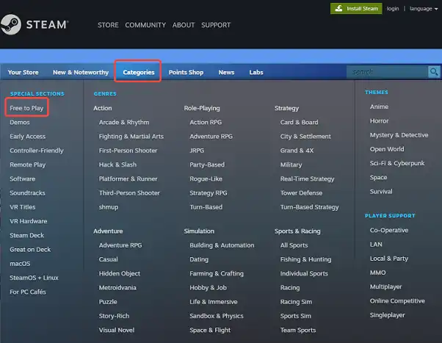
Task: Click the Steam logo icon
Action: coord(11,24)
